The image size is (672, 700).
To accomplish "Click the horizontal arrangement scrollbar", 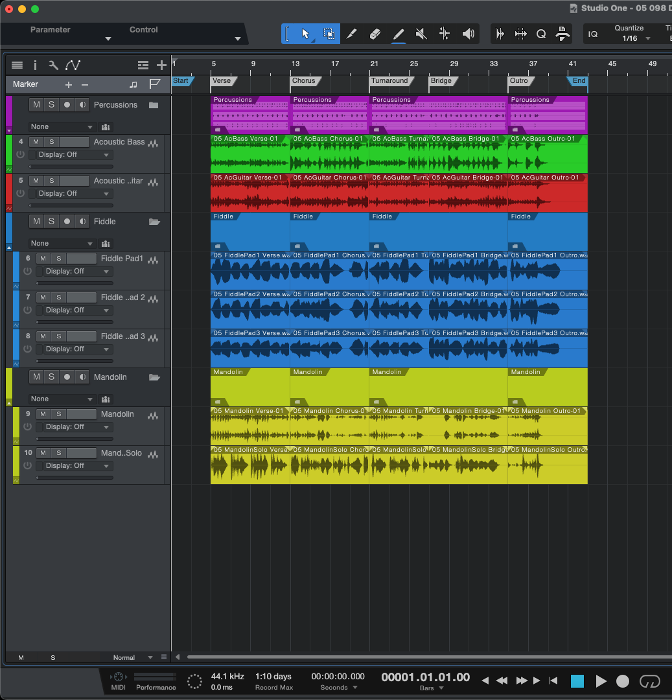I will coord(428,657).
